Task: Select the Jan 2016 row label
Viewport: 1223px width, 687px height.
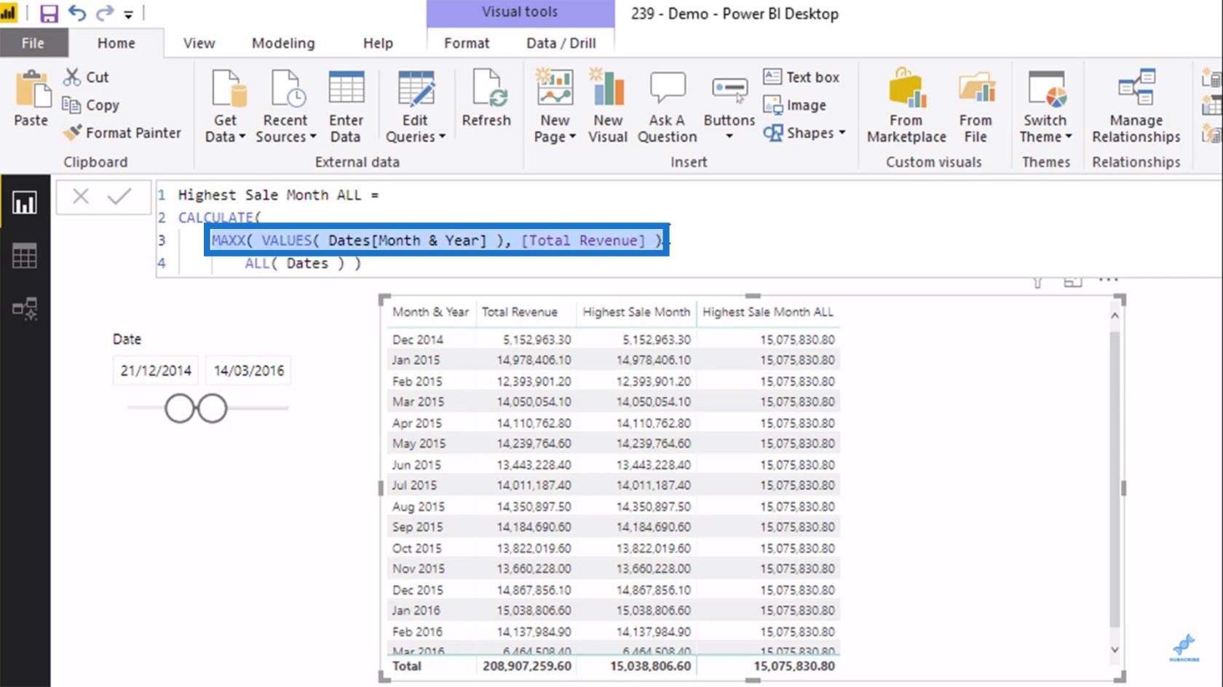Action: [416, 611]
